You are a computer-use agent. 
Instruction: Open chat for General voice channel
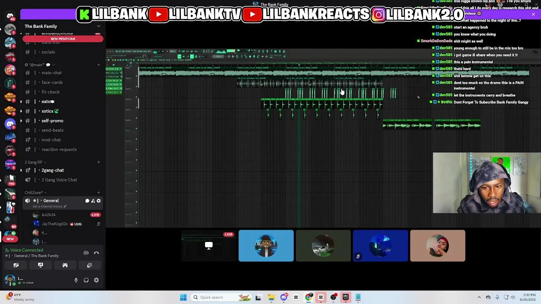pyautogui.click(x=87, y=201)
